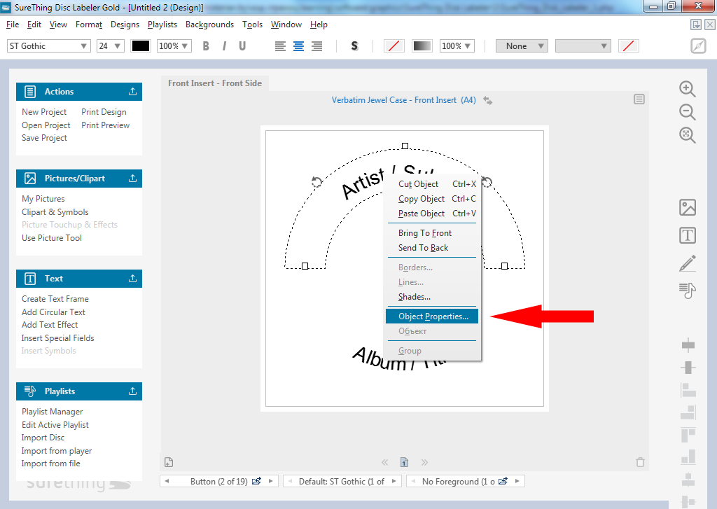Screen dimensions: 717x509
Task: Click Add Circular Text link
Action: coord(53,312)
